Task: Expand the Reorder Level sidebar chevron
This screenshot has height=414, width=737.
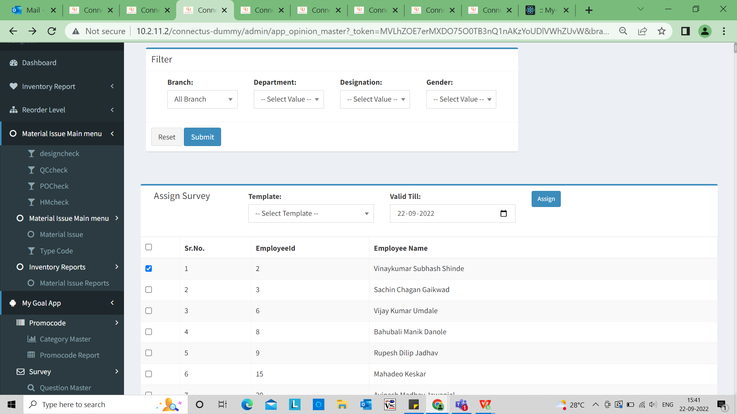Action: [x=112, y=110]
